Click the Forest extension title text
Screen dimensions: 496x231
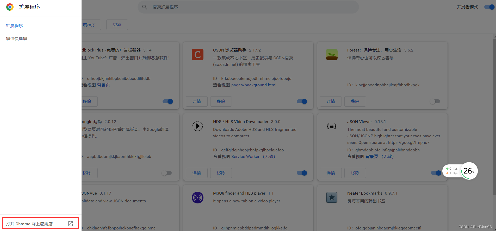tap(374, 50)
